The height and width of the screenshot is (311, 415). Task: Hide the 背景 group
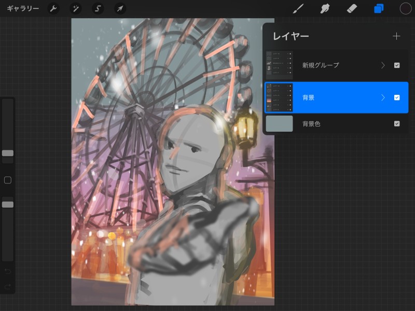click(397, 97)
